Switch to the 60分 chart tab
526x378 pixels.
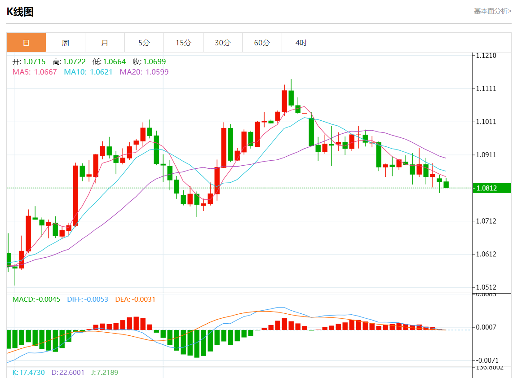click(x=262, y=43)
